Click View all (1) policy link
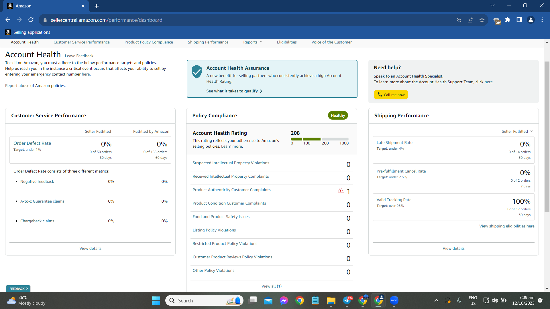550x309 pixels. pos(272,286)
